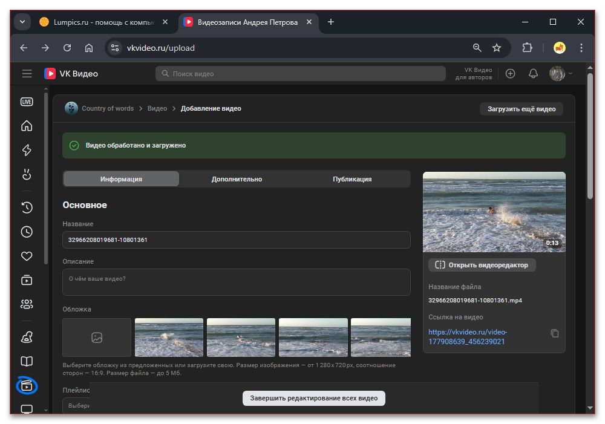Viewport: 605px width, 424px height.
Task: Expand the tab search dropdown arrow
Action: tap(22, 22)
